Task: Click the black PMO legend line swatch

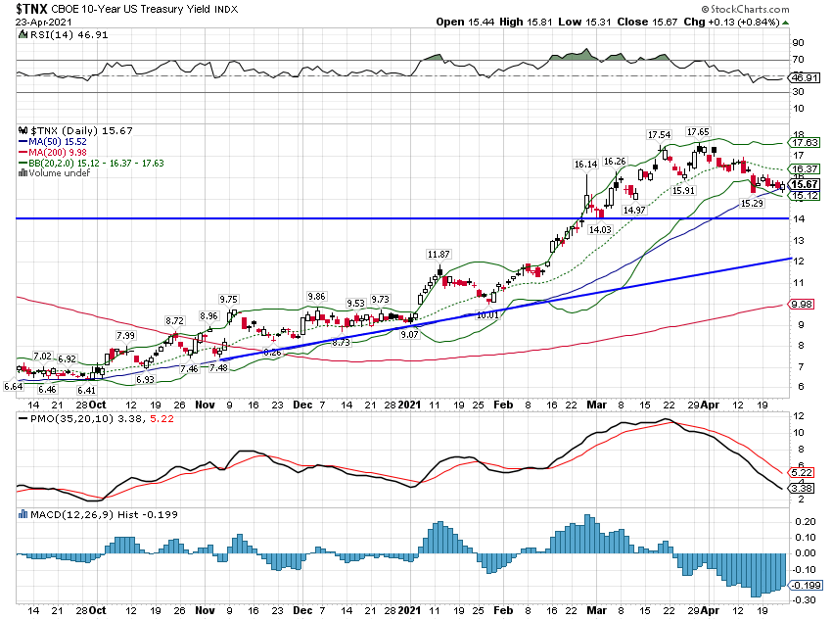Action: [23, 419]
